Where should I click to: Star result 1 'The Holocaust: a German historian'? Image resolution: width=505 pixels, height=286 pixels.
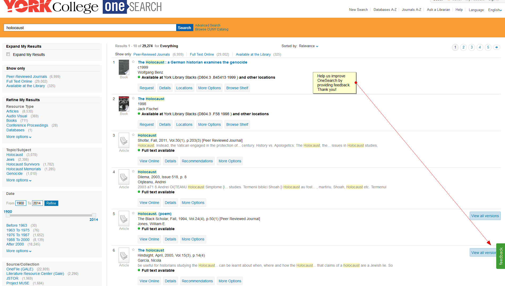(x=133, y=62)
